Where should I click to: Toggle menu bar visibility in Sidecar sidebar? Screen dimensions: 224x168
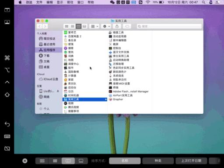7,10
